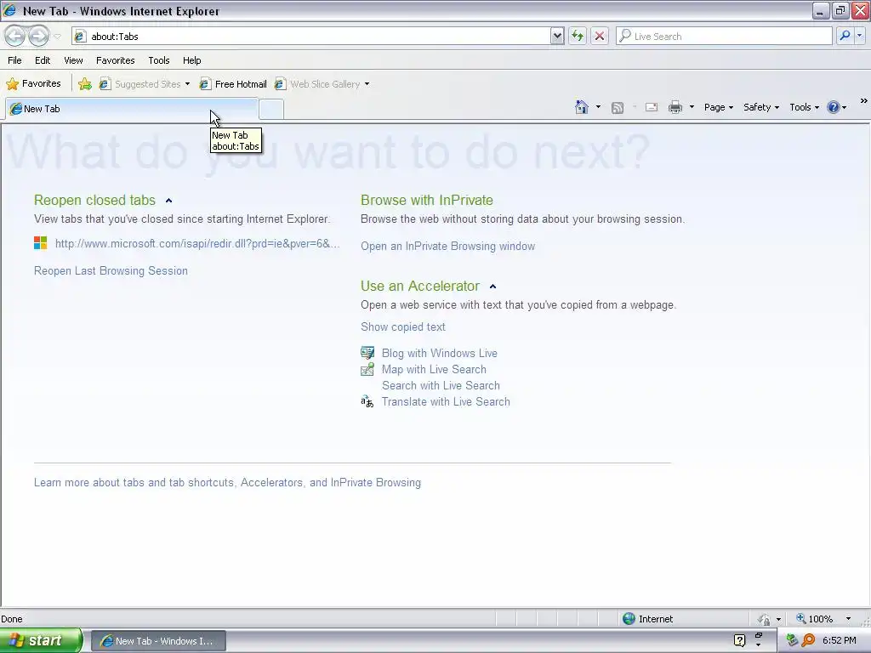The image size is (871, 653).
Task: Click the Back navigation arrow button
Action: coord(15,36)
